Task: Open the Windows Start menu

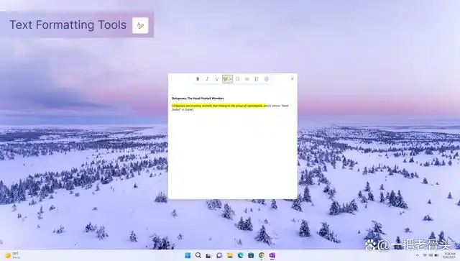Action: (188, 255)
